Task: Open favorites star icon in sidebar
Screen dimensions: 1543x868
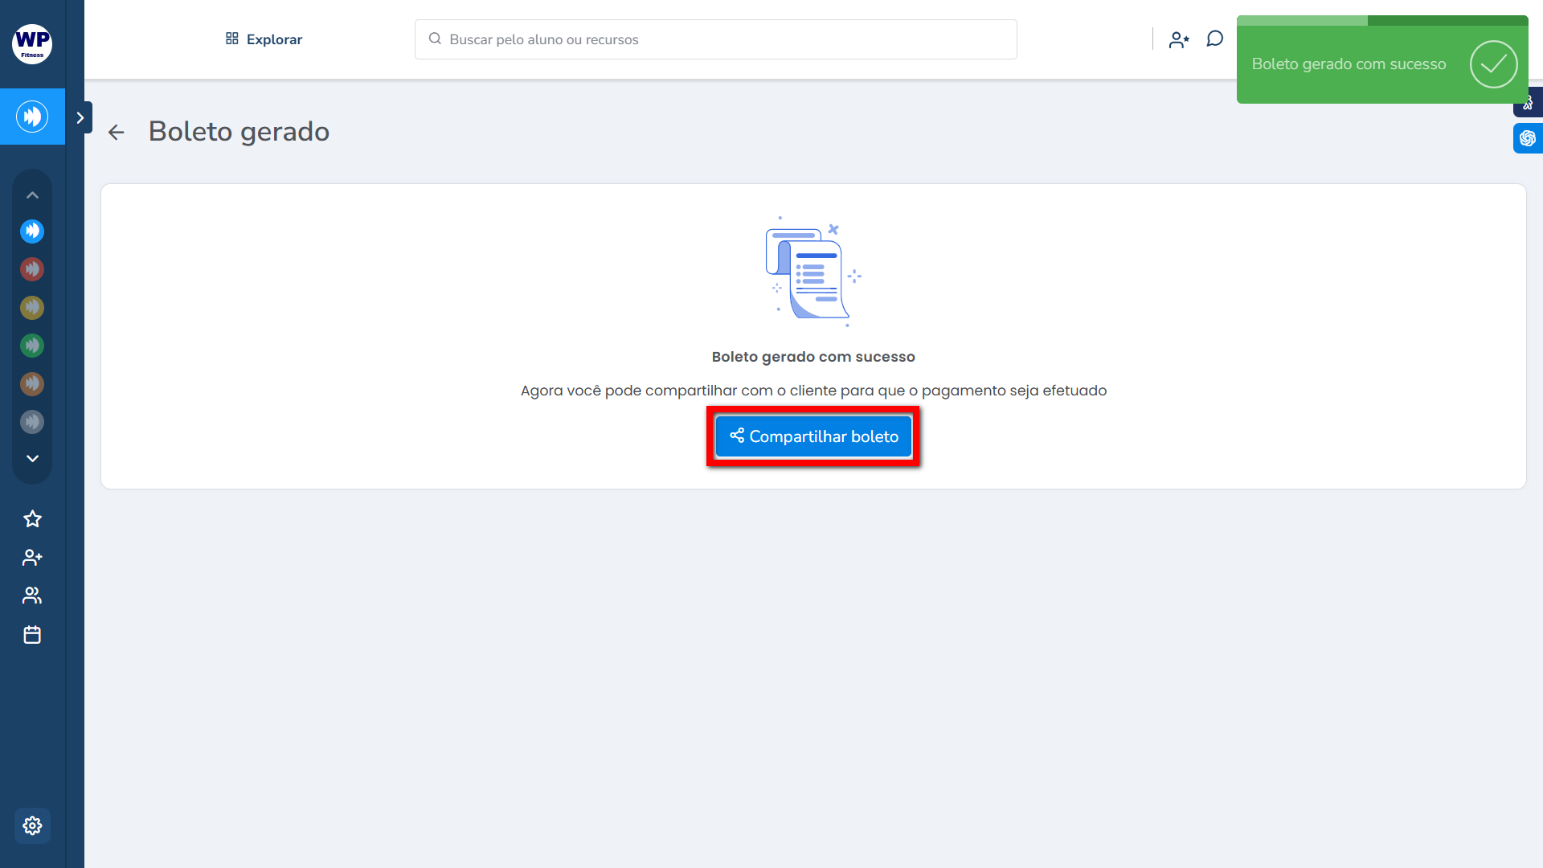Action: pos(32,519)
